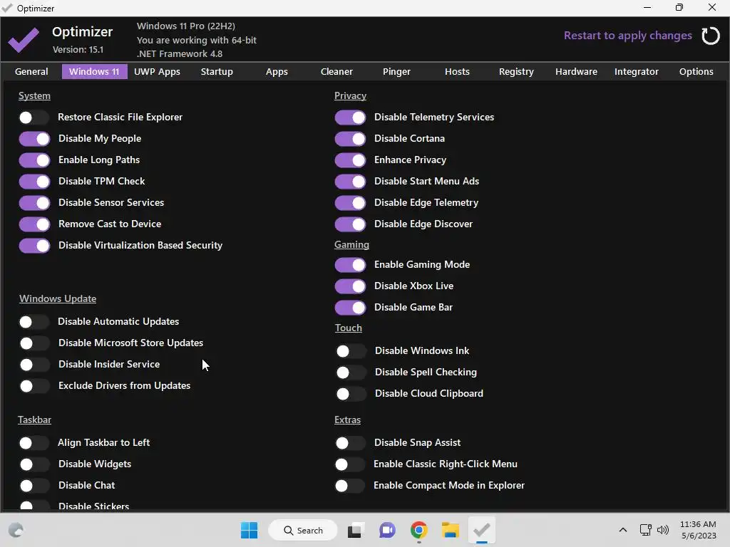
Task: Open the clock and date flyout
Action: click(x=699, y=530)
